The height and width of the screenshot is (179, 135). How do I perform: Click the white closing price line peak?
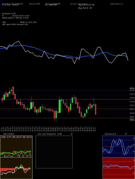(x=19, y=41)
